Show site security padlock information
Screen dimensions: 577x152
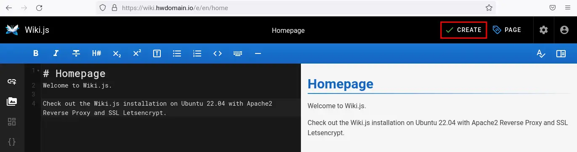click(114, 8)
